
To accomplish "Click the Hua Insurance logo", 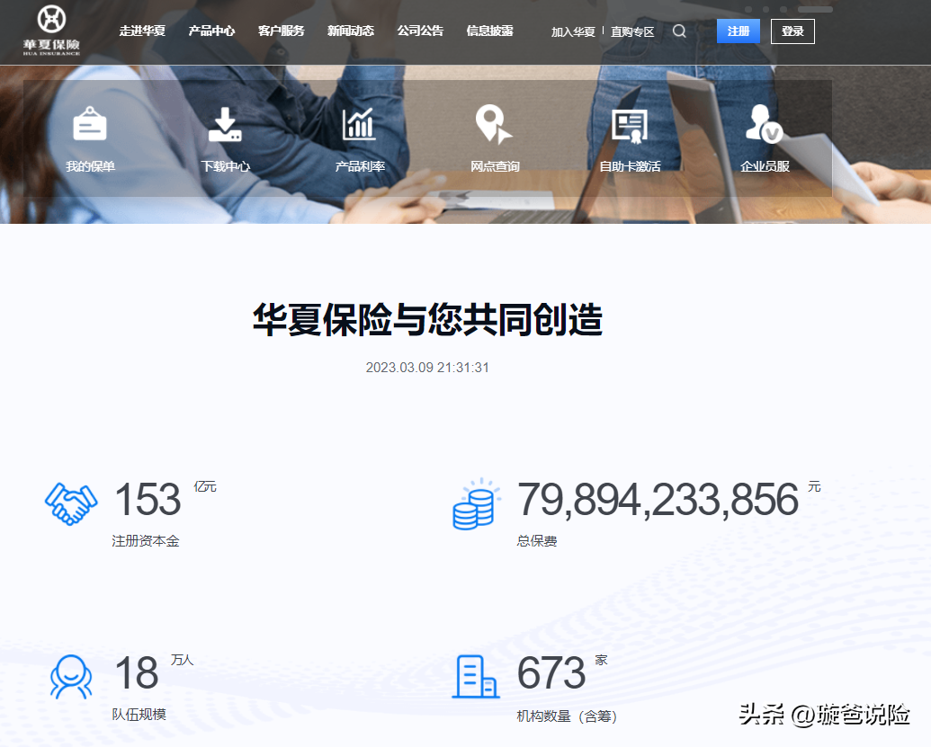I will (51, 31).
